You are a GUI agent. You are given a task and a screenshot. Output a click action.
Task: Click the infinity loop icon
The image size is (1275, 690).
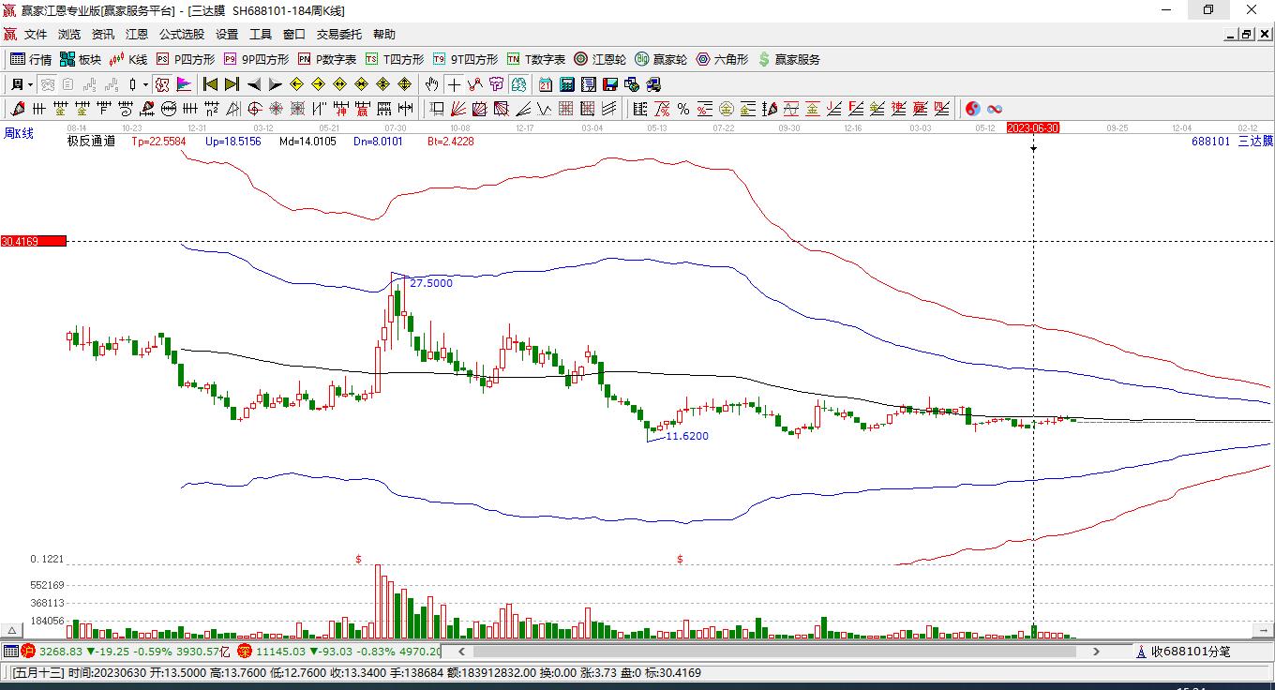995,109
